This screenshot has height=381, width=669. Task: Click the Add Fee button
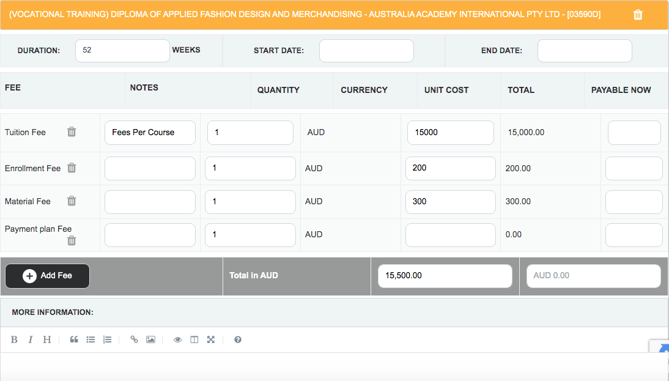point(47,276)
